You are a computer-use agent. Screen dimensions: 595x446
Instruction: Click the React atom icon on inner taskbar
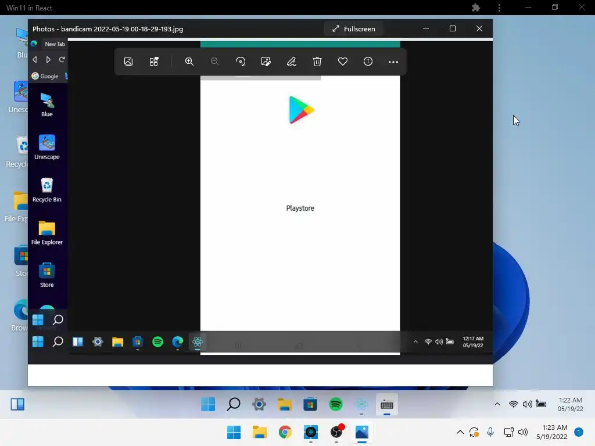coord(361,404)
